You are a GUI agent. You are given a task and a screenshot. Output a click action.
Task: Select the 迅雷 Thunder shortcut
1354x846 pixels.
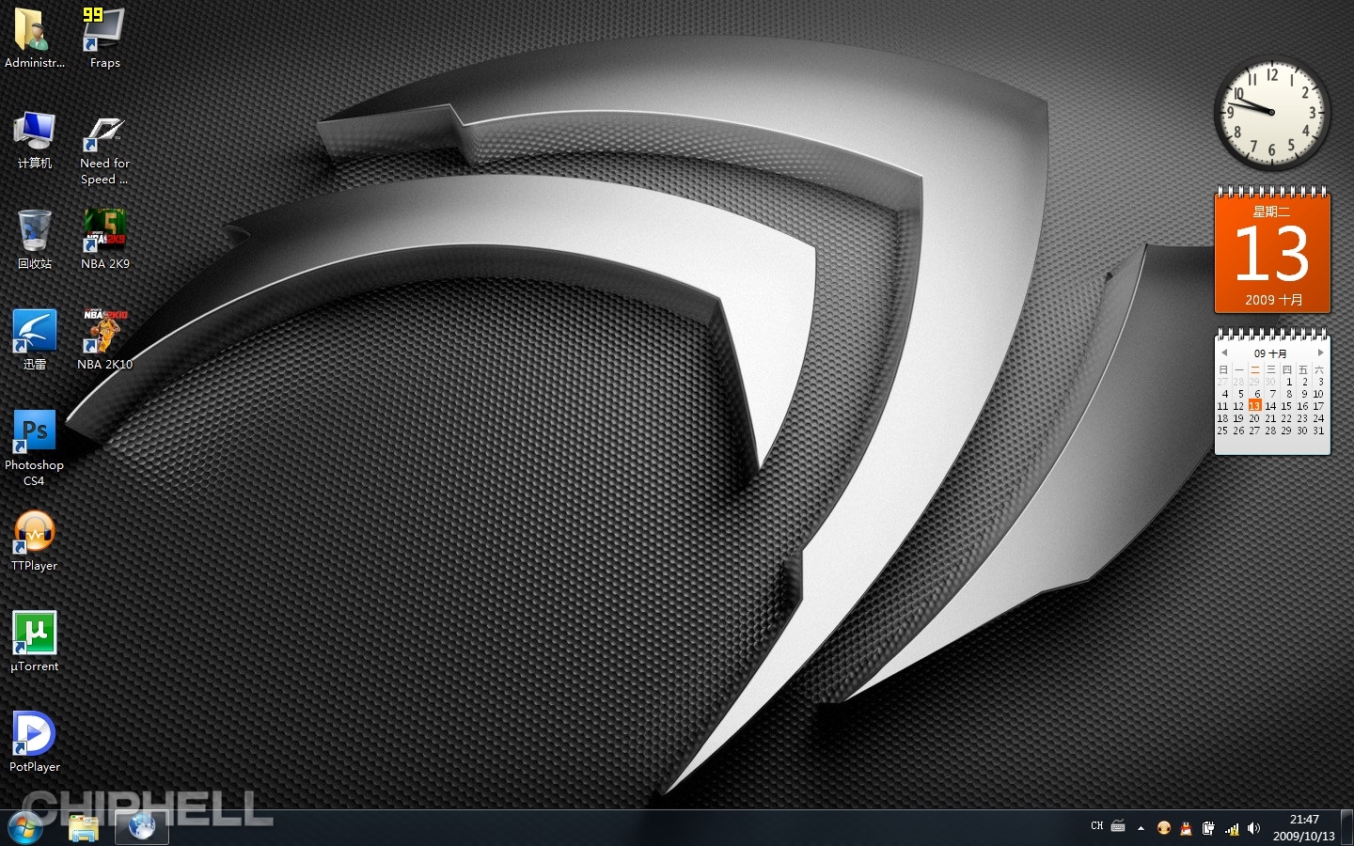34,340
